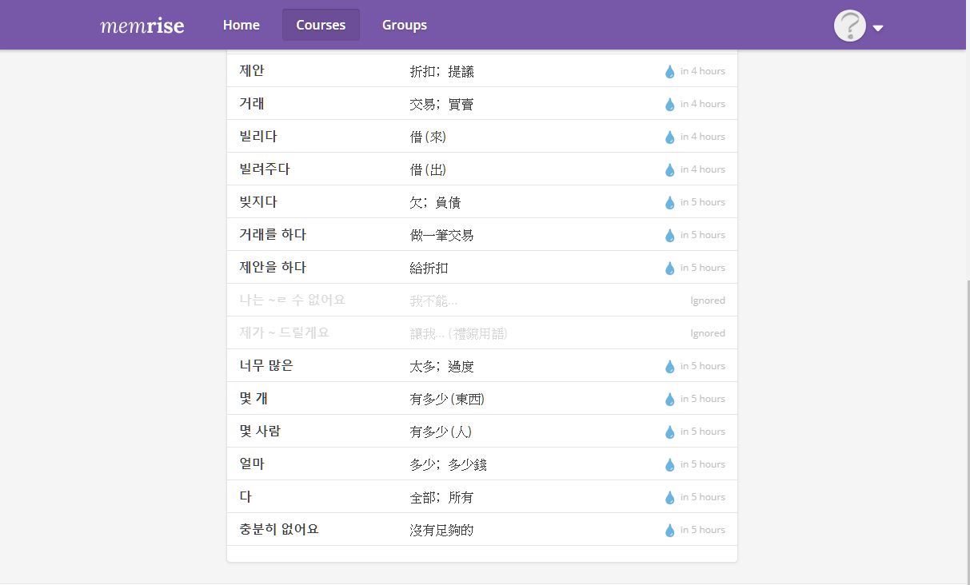Click the water drop for 빌리다
970x585 pixels.
[x=670, y=137]
